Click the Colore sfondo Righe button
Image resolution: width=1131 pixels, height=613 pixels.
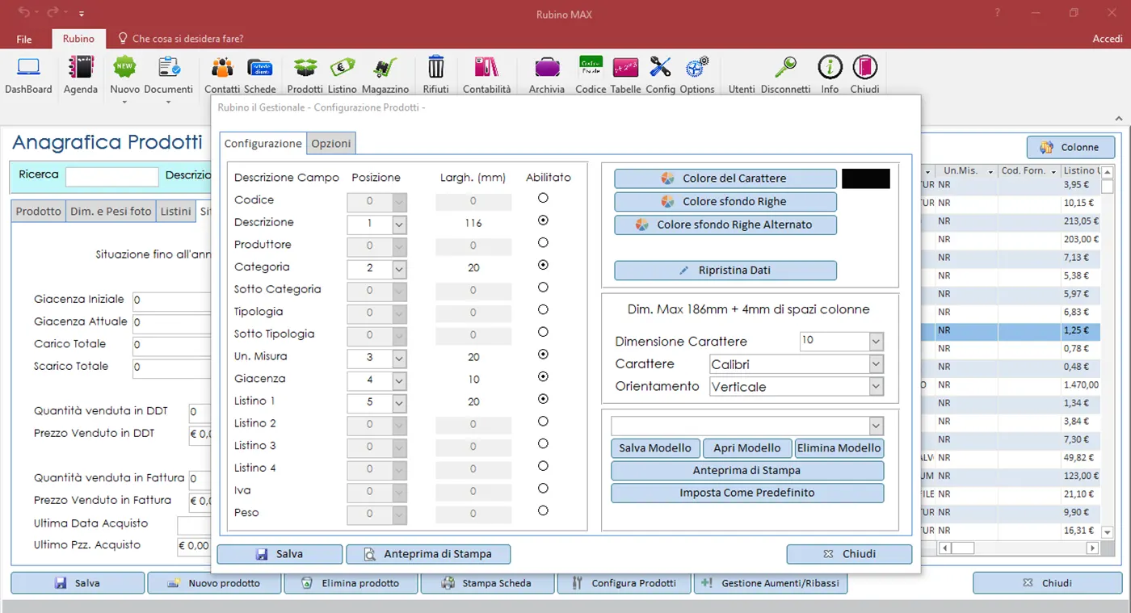(725, 201)
